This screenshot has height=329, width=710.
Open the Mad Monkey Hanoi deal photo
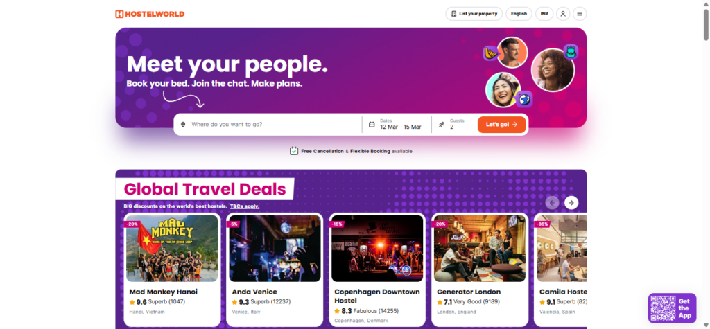point(172,248)
